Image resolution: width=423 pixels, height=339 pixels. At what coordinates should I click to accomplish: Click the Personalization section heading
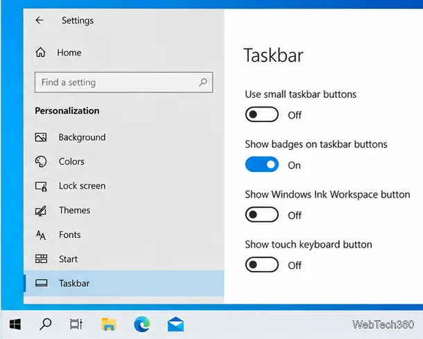click(67, 111)
